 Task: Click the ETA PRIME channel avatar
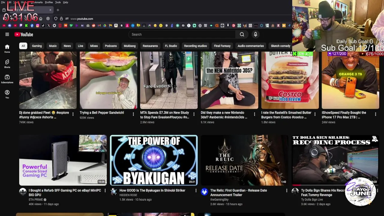click(x=23, y=192)
